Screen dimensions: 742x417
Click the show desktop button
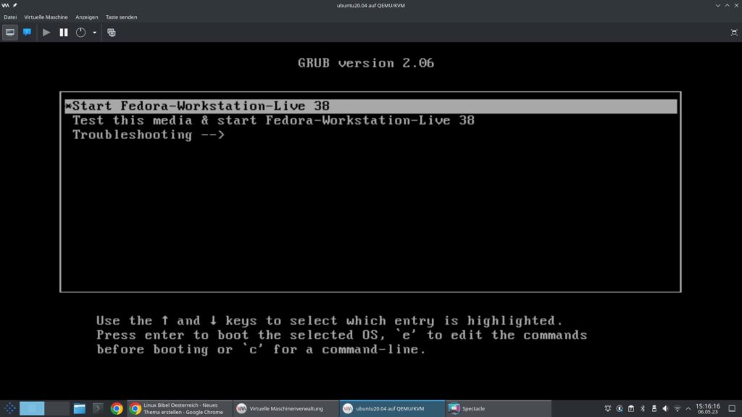[x=732, y=408]
